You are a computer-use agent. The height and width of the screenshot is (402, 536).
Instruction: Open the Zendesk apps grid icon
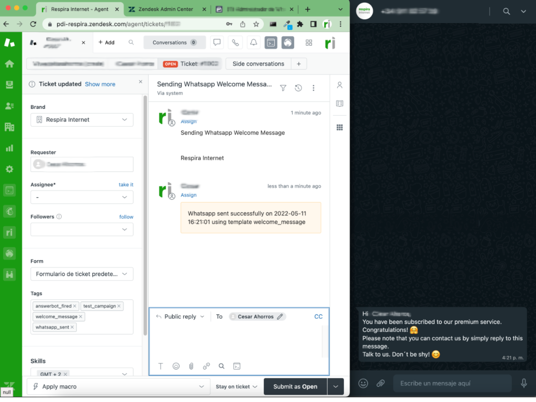[308, 42]
